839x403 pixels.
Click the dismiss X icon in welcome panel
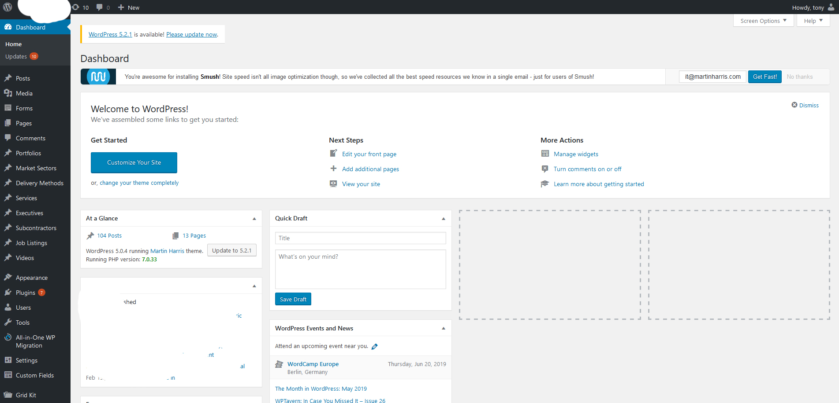794,105
